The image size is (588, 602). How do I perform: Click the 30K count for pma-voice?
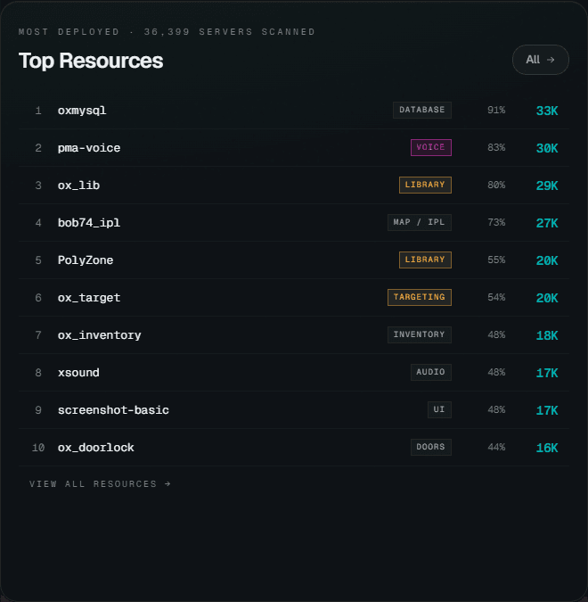[x=547, y=148]
